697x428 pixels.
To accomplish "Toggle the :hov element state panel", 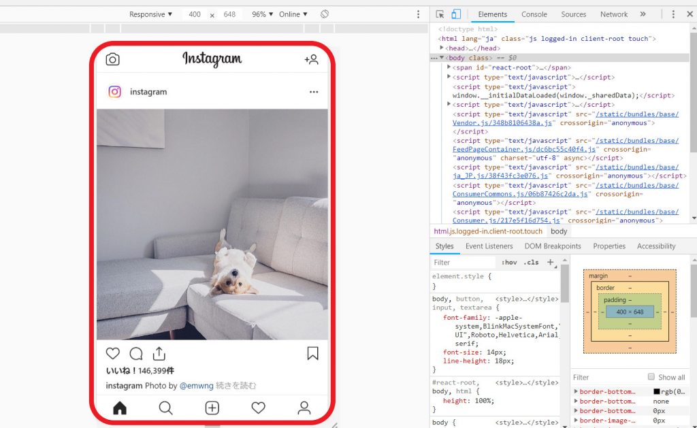I will (x=508, y=262).
